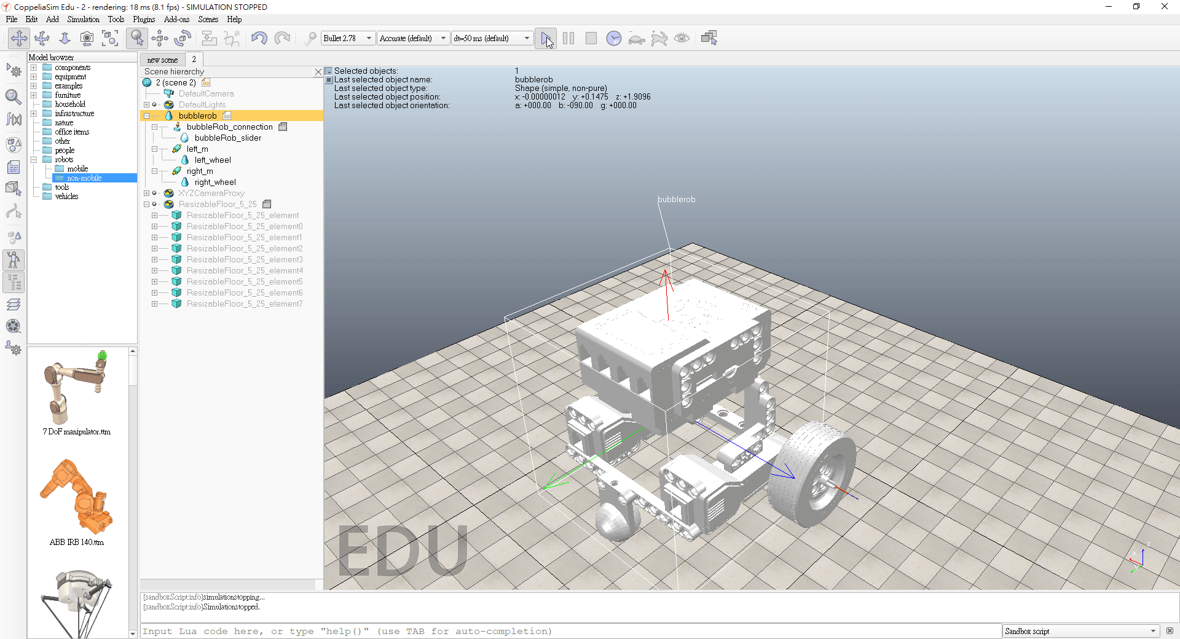
Task: Toggle click selection tool
Action: click(136, 38)
